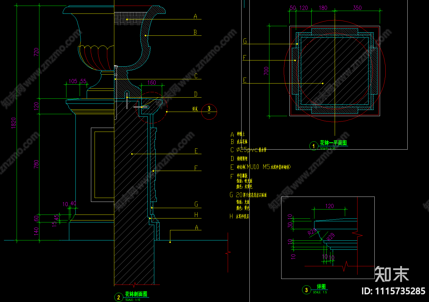Click leader label 'D' in the section view
429x302 pixels.
pyautogui.click(x=196, y=94)
